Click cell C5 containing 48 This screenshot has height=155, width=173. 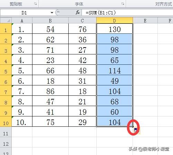(83, 70)
